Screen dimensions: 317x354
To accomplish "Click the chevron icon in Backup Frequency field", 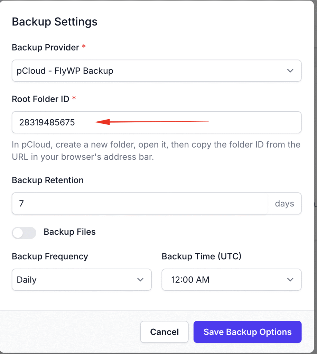I will pos(140,279).
